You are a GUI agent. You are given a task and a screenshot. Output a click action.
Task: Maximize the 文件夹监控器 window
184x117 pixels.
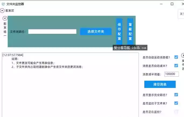(172, 4)
